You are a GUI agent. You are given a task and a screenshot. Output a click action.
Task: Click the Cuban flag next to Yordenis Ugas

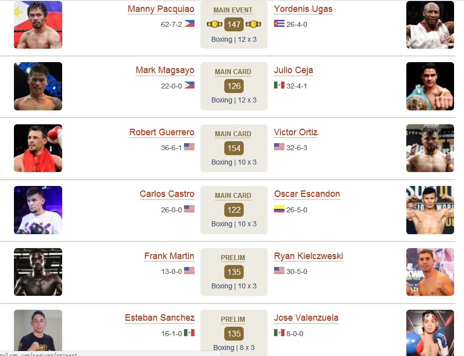279,24
